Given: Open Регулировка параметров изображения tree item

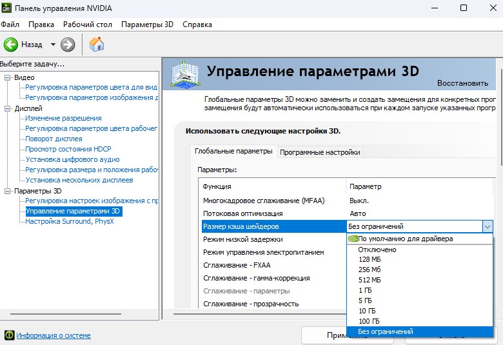Looking at the screenshot, I should click(92, 97).
